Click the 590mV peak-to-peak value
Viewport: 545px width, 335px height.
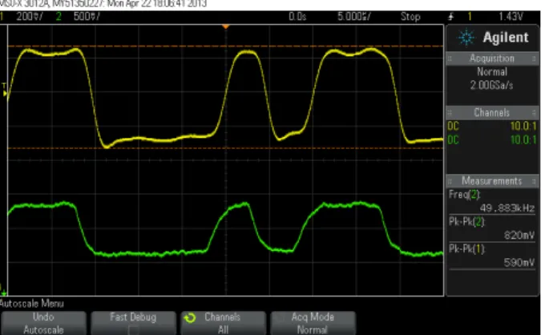click(519, 262)
